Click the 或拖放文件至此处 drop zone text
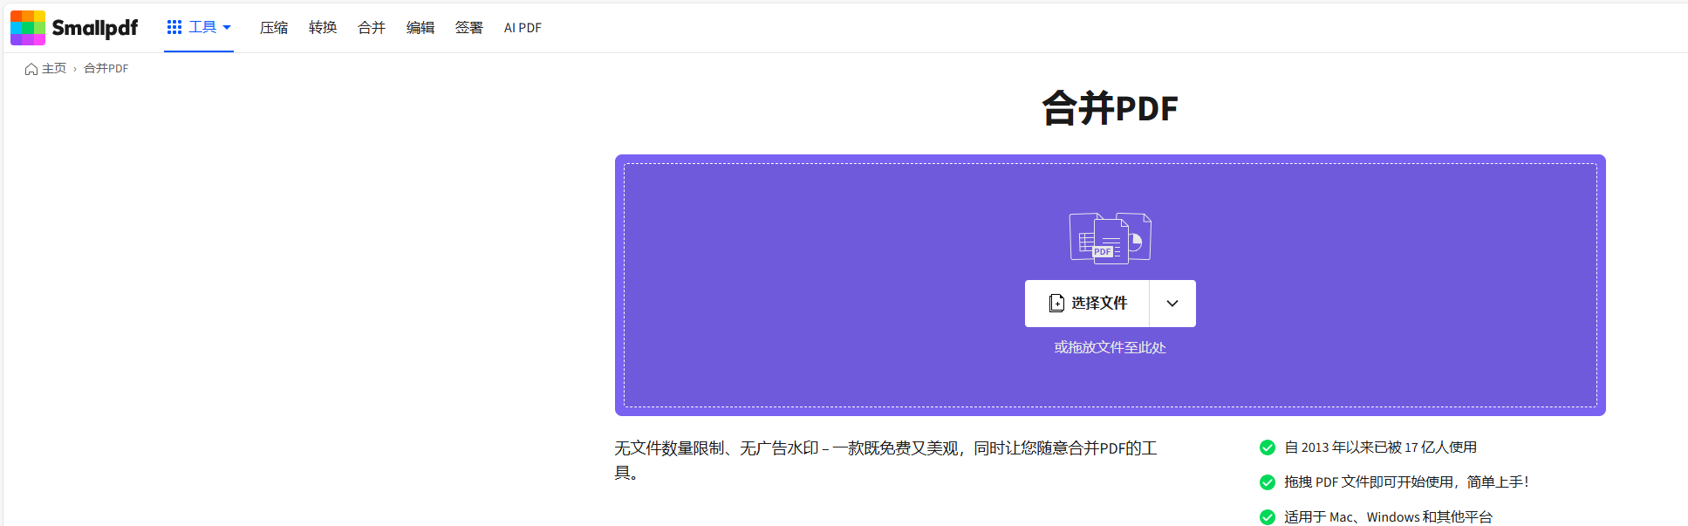1688x526 pixels. (1110, 347)
